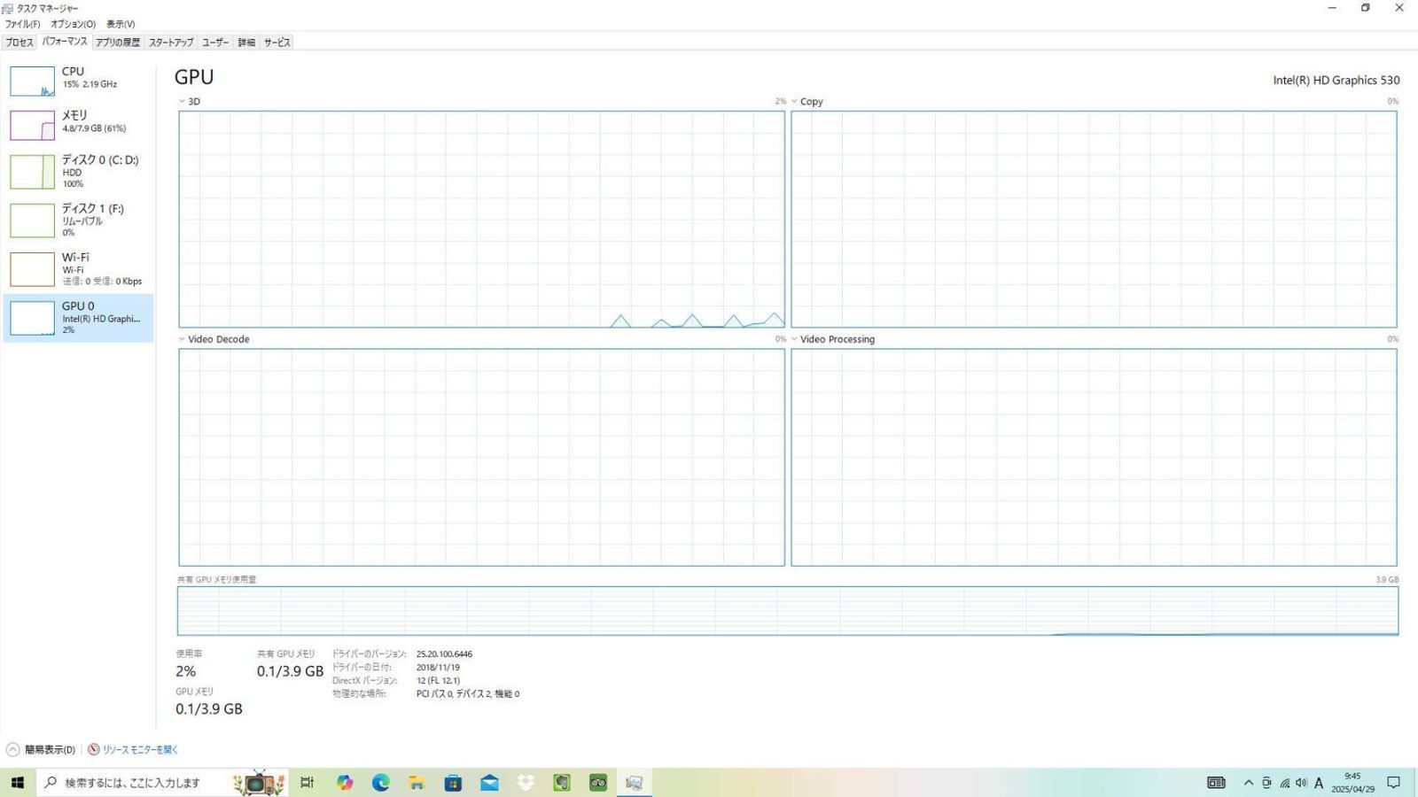Image resolution: width=1418 pixels, height=797 pixels.
Task: Open the Mail app from taskbar
Action: (489, 783)
